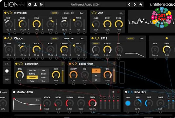Open the preset folder browser icon
Screen dimensions: 175x118
coord(41,5)
